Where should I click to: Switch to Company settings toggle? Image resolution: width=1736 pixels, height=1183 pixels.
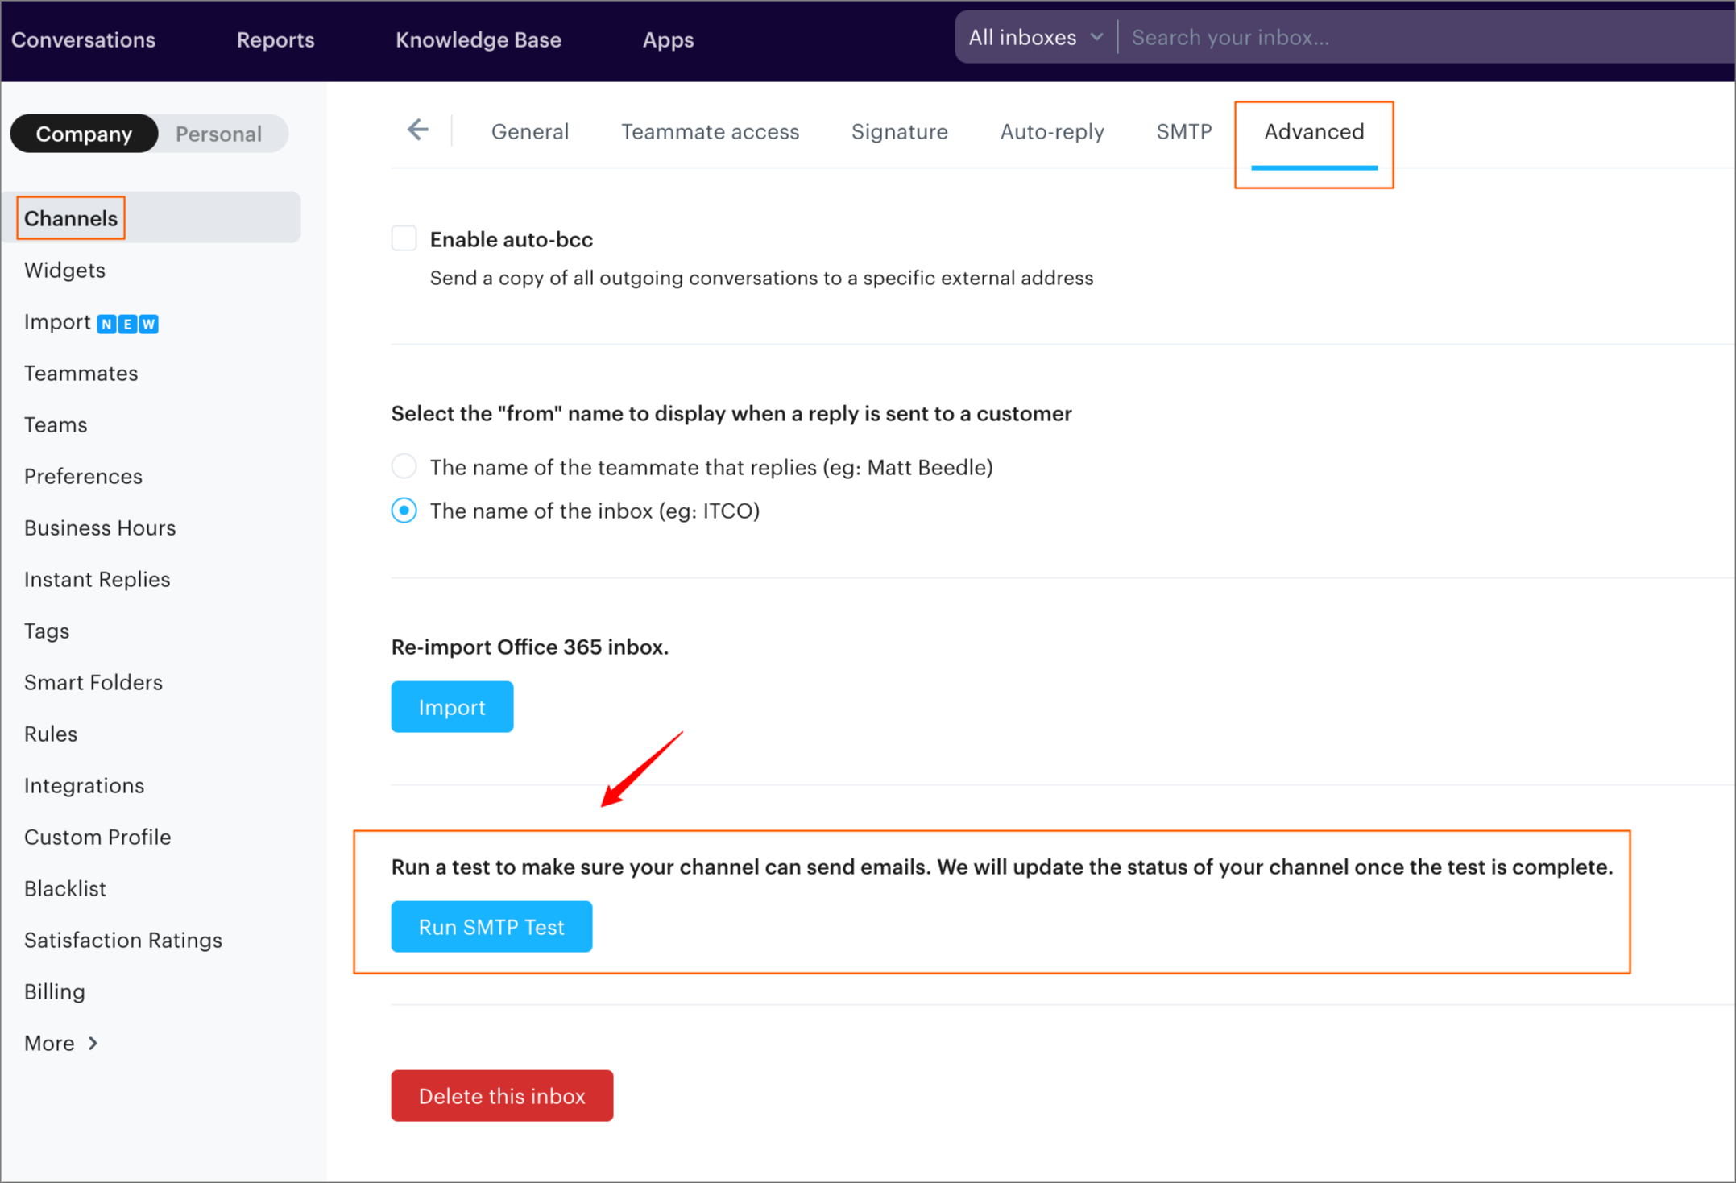click(84, 134)
